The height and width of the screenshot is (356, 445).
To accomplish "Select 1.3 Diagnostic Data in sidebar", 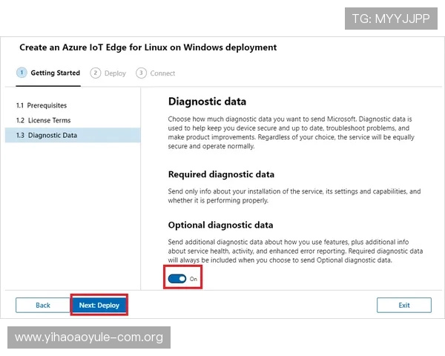I will coord(73,135).
